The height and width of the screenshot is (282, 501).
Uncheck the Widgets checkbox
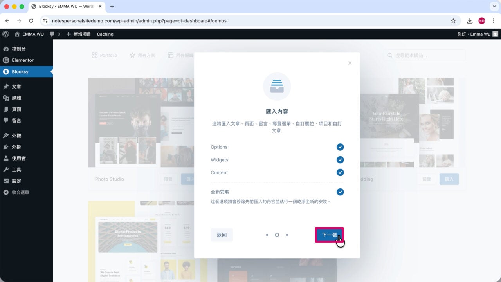340,160
